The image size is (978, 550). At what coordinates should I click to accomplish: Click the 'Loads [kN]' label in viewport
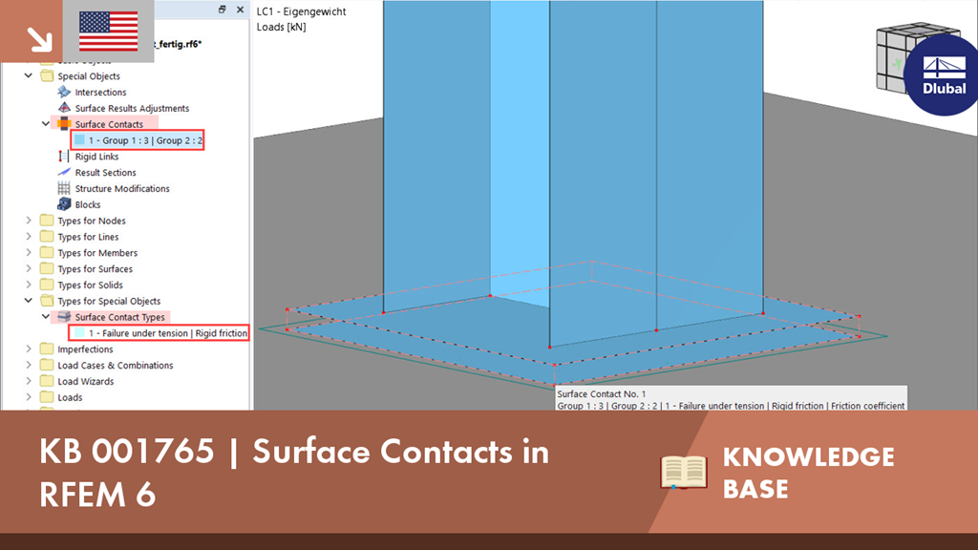click(282, 27)
